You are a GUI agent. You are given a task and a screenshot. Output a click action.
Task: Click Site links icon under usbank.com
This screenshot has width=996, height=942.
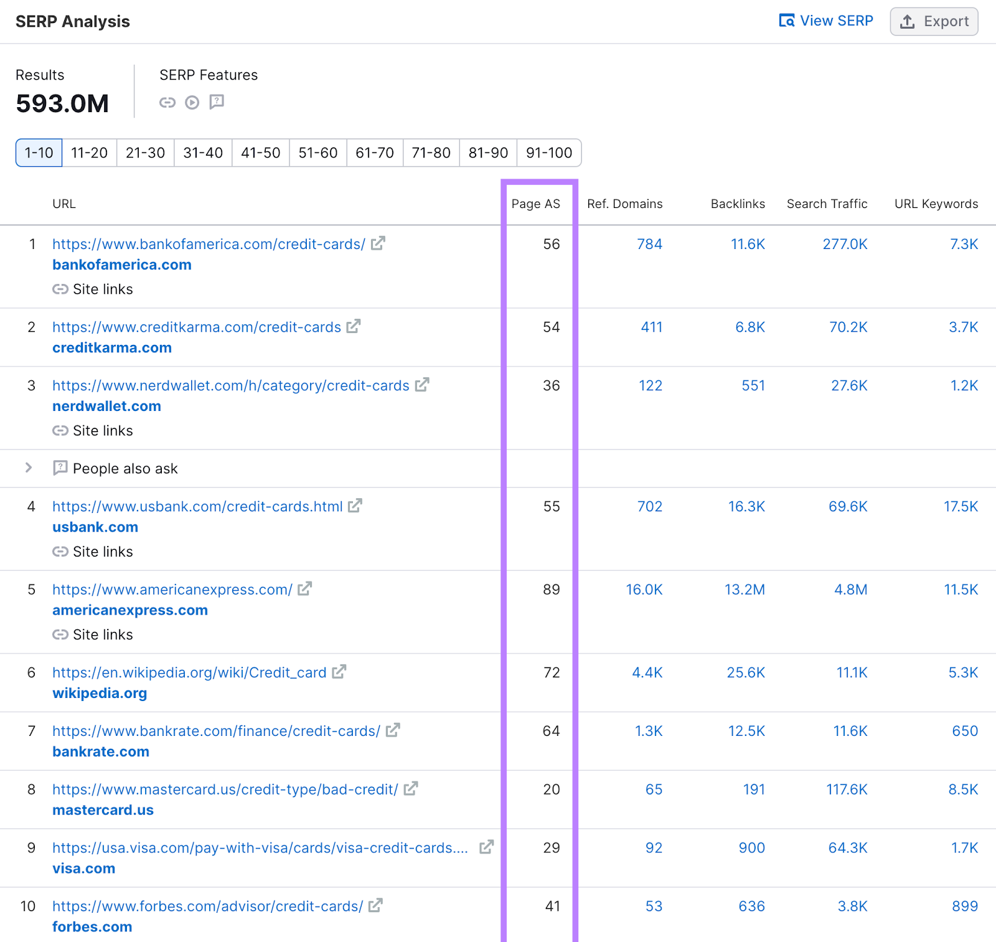coord(60,551)
